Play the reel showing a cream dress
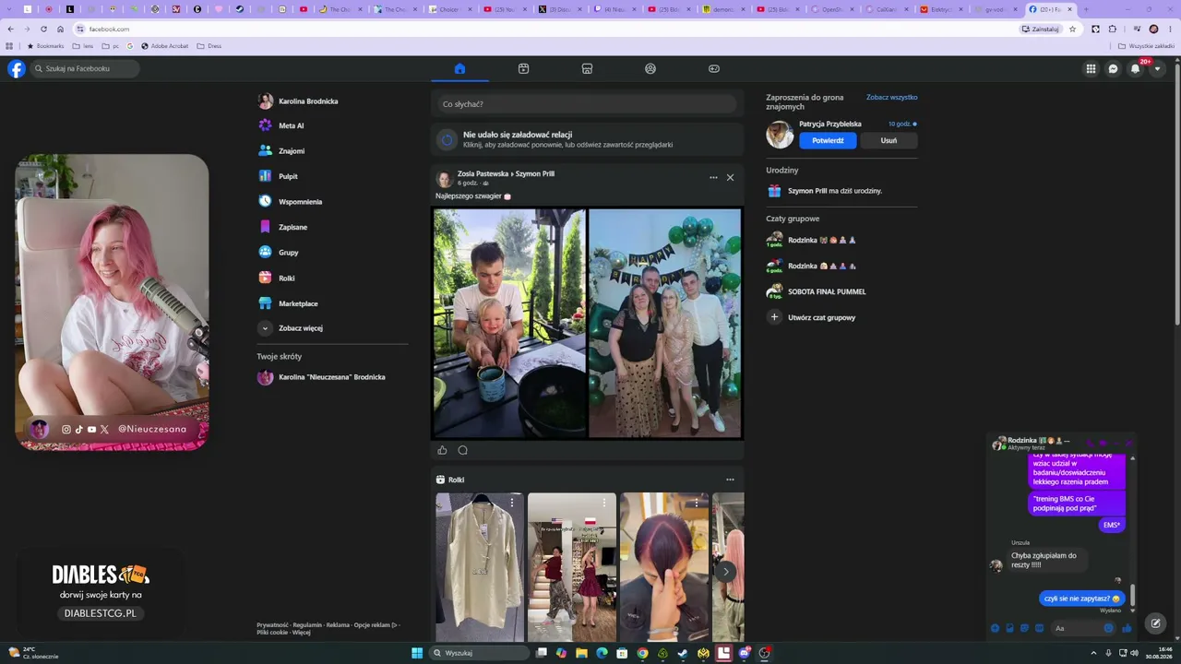Image resolution: width=1181 pixels, height=664 pixels. point(480,567)
